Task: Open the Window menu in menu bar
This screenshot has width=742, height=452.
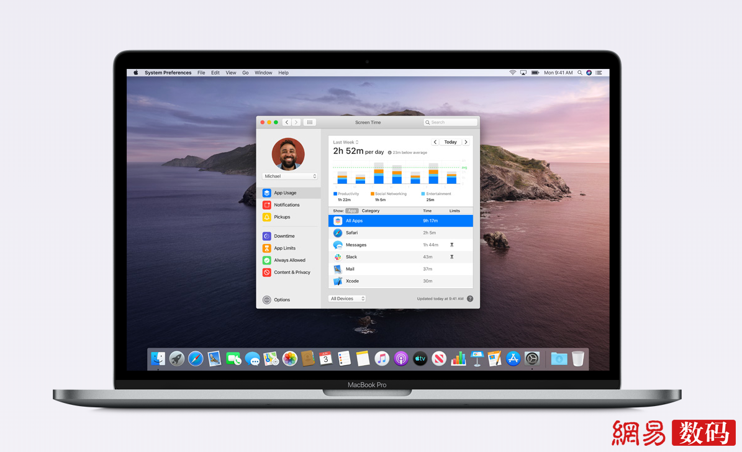Action: pyautogui.click(x=263, y=73)
